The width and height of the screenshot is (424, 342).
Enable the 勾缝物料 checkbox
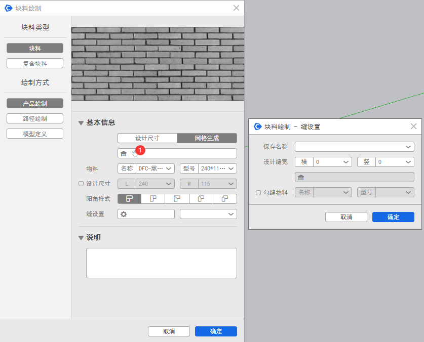pyautogui.click(x=258, y=193)
